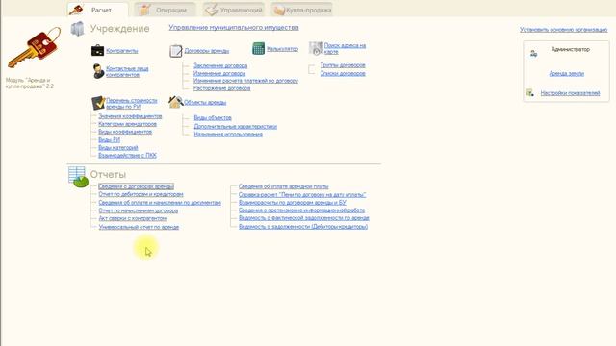This screenshot has height=346, width=616.
Task: Open Виды объектов link
Action: [x=213, y=117]
